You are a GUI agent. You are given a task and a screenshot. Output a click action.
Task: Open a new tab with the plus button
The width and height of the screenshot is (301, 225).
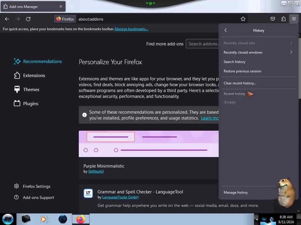(72, 7)
